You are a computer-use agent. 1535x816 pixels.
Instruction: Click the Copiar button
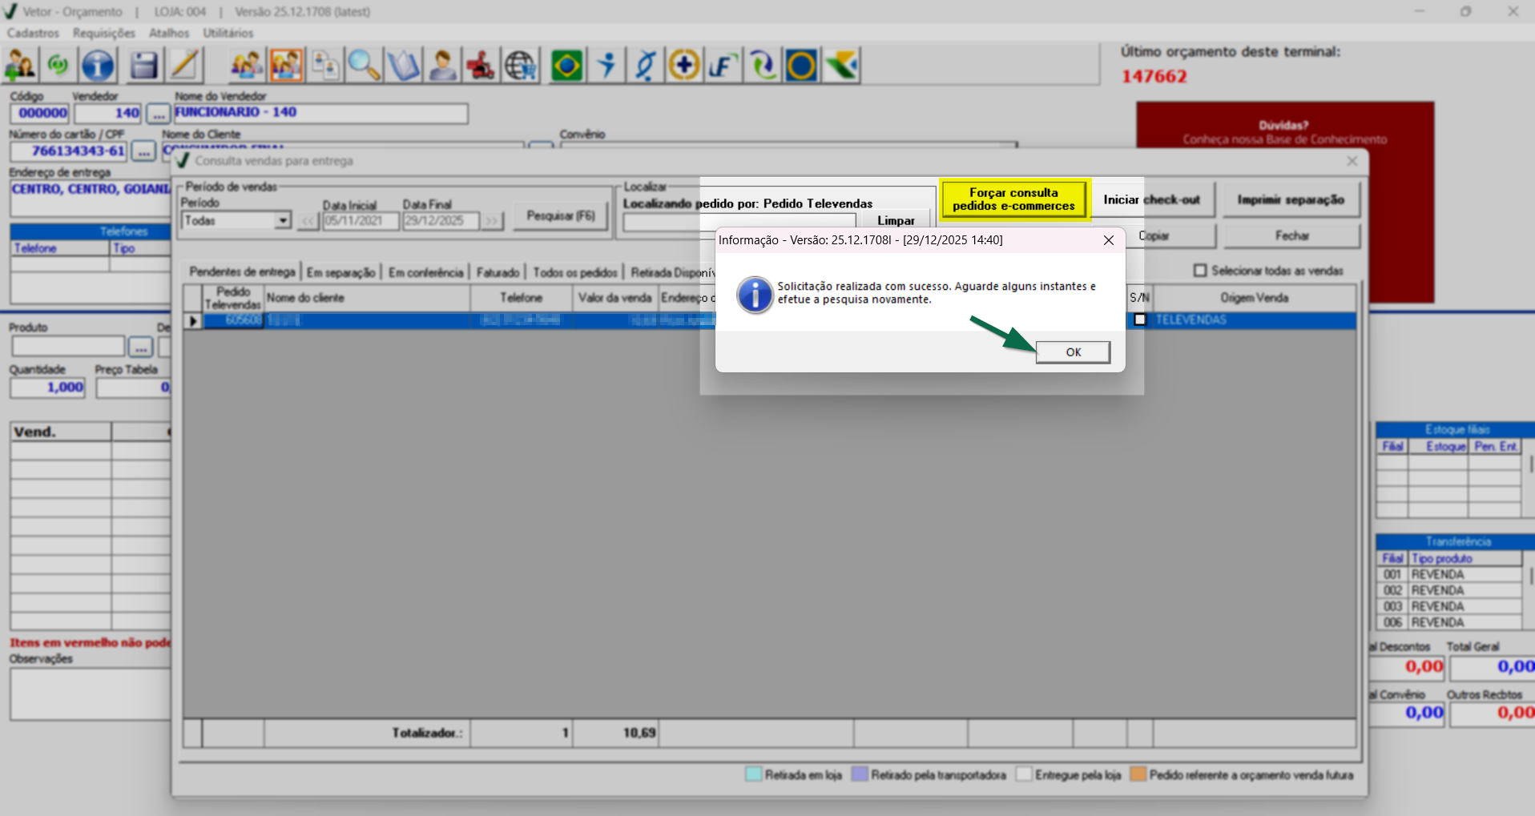(x=1154, y=235)
